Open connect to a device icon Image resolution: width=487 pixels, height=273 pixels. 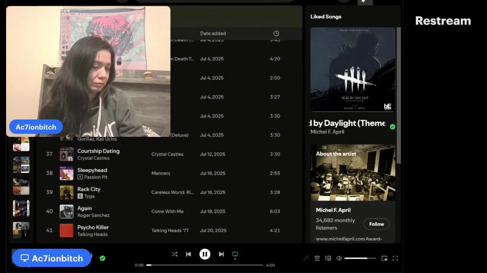point(328,258)
